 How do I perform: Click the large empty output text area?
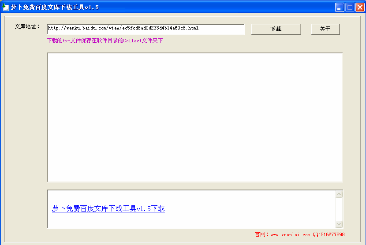click(195, 117)
